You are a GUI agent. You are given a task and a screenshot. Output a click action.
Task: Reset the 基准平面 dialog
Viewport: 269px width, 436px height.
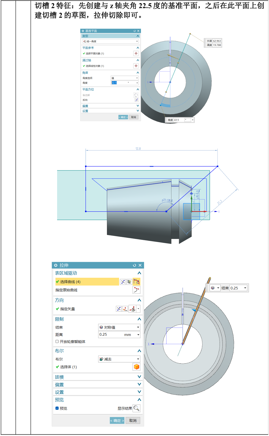[x=134, y=31]
